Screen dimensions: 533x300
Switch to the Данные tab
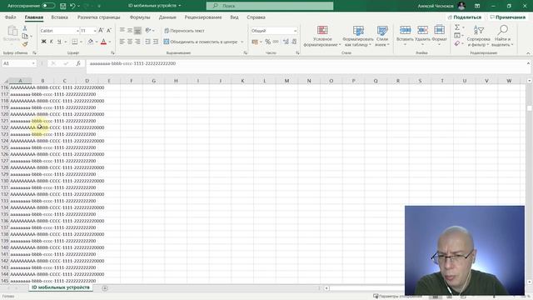pos(167,17)
